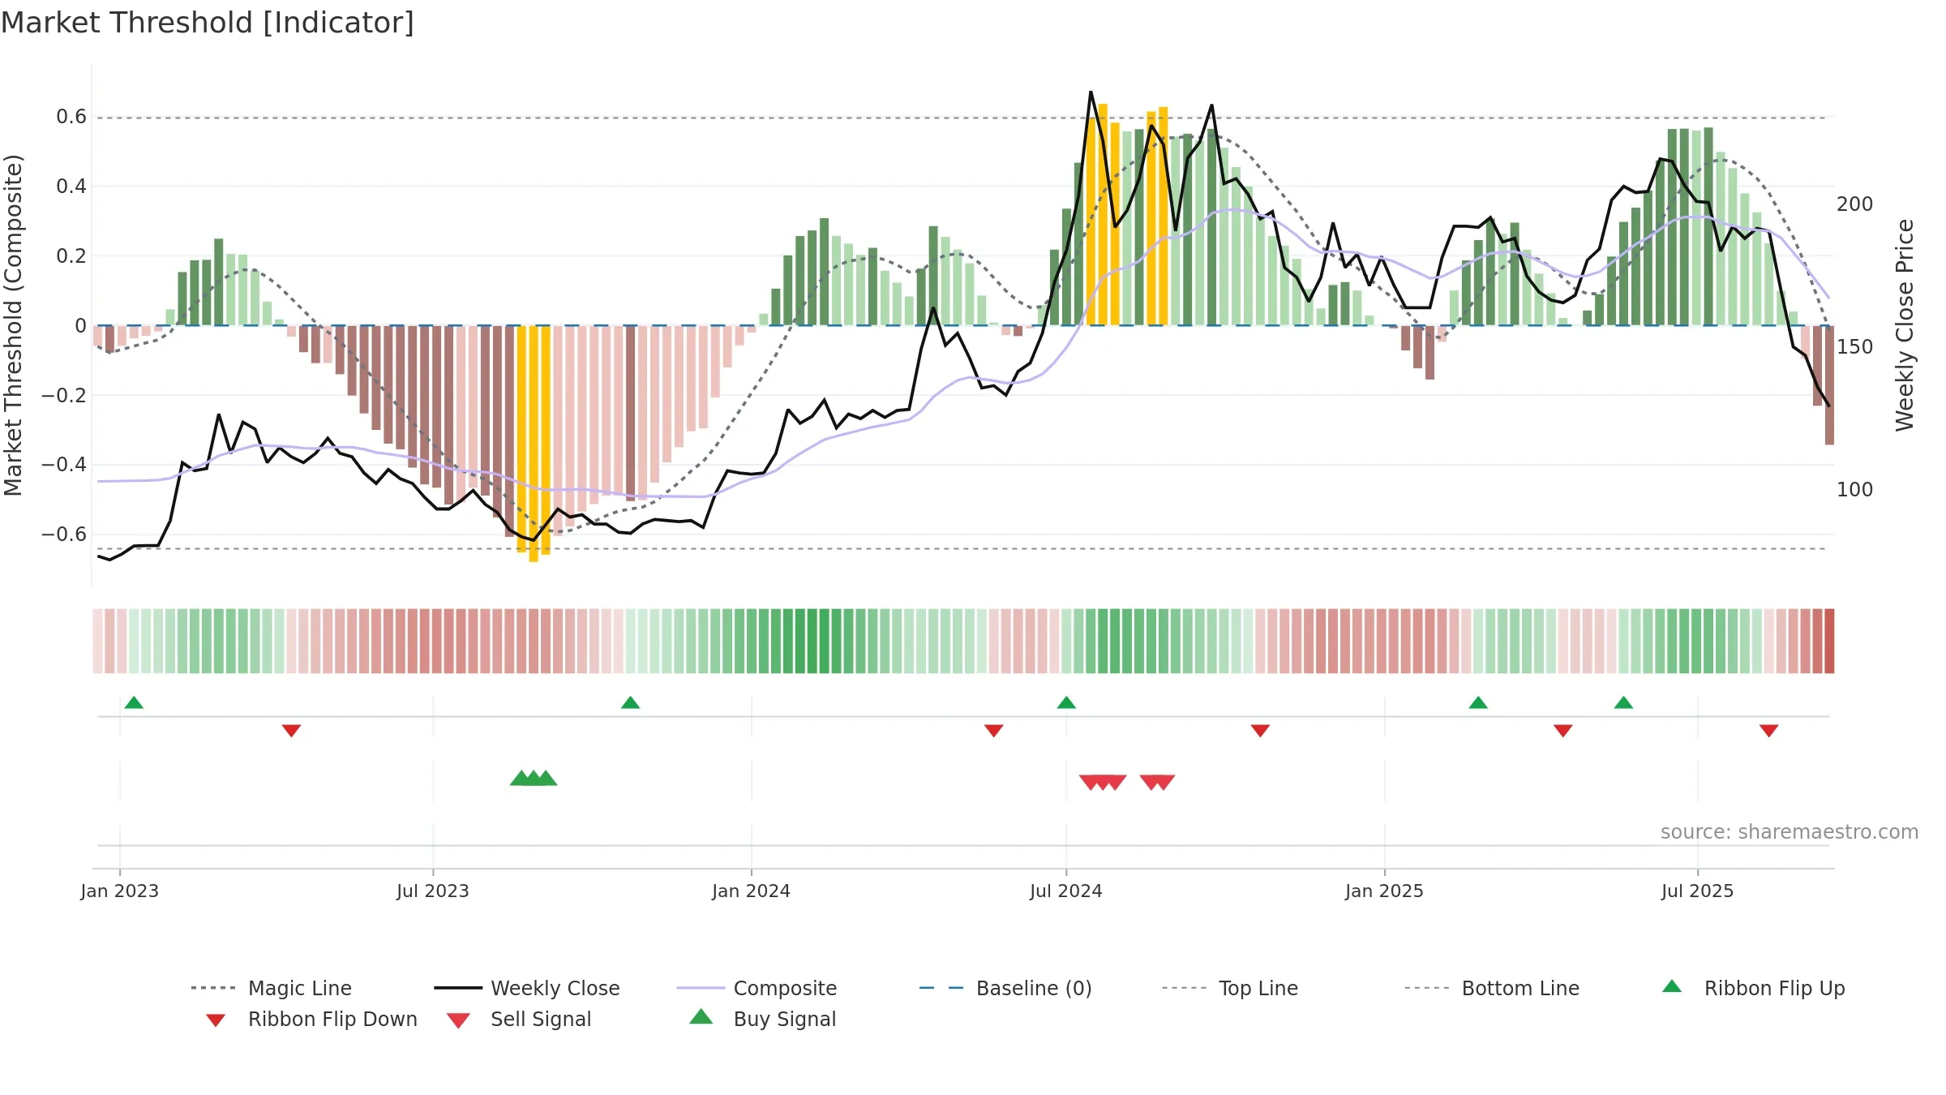Click the Ribbon Flip Down triangle near Aug 2025
Screen dimensions: 1946x1095
click(x=1769, y=731)
